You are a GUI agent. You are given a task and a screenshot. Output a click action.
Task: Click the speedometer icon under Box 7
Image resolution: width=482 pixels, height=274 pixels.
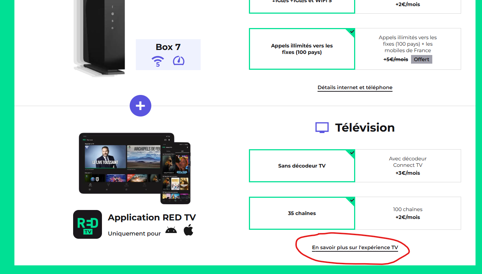click(x=179, y=61)
